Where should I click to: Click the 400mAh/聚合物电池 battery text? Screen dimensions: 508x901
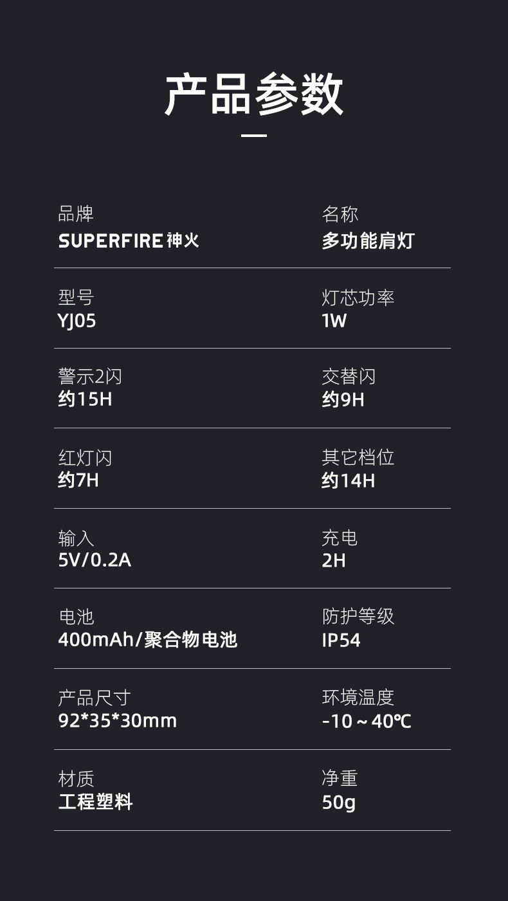pos(148,640)
